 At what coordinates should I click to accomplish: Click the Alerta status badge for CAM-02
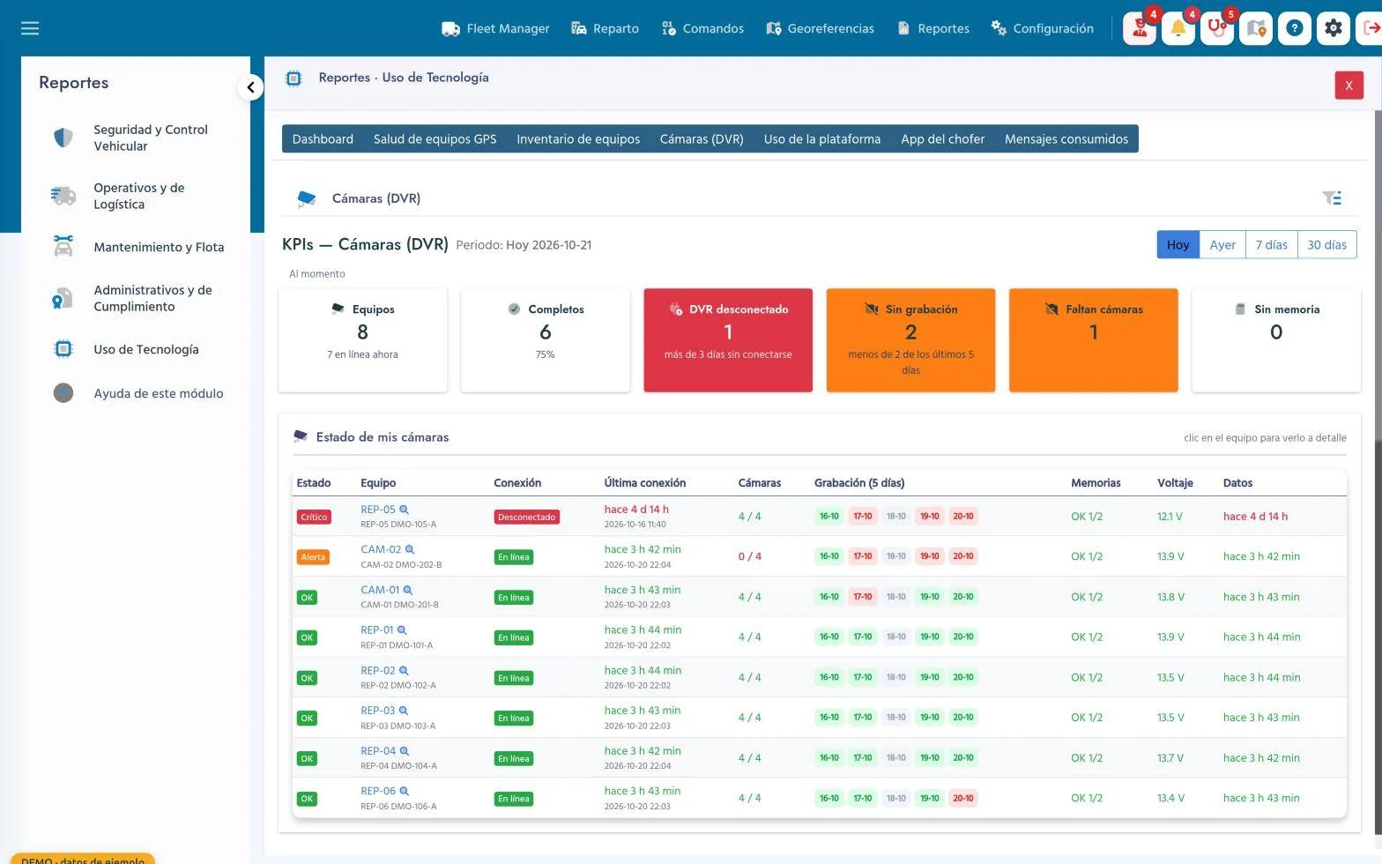coord(313,557)
